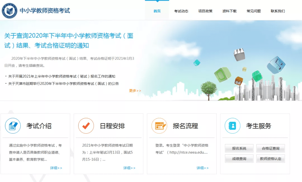Click the 考生服务 contact book icon
Screen dimensions: 302x182
(x=232, y=126)
